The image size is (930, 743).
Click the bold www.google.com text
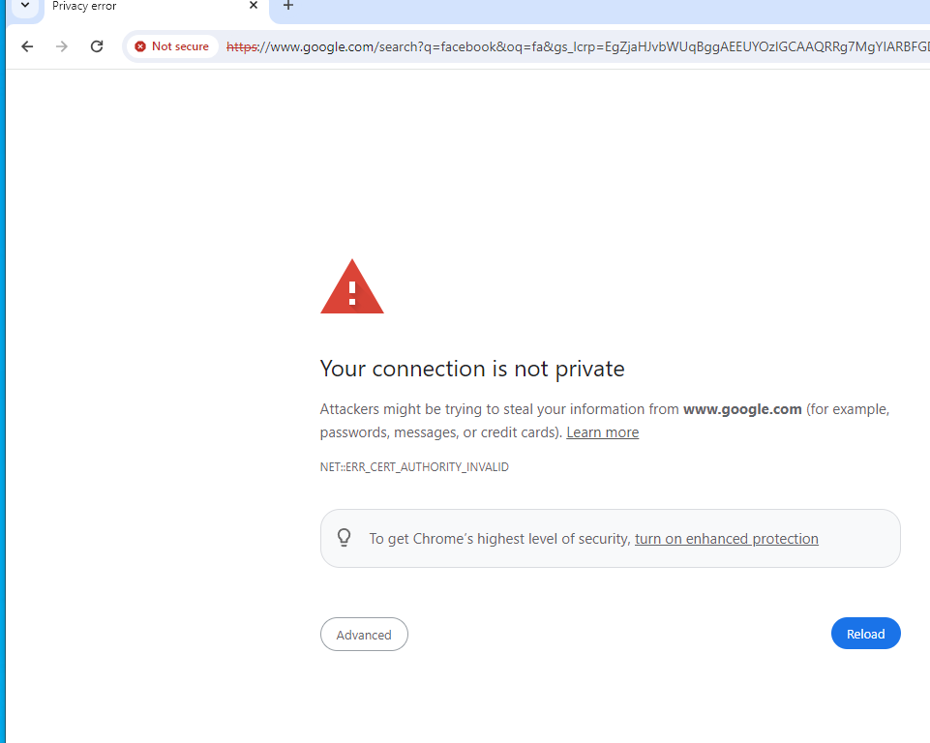pyautogui.click(x=742, y=409)
